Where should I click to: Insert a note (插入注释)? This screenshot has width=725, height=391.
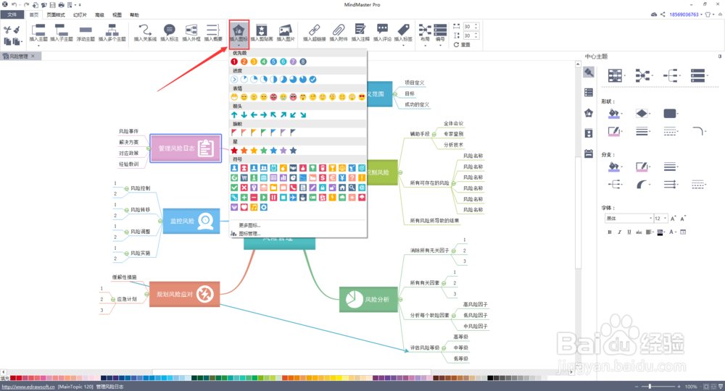(x=360, y=33)
